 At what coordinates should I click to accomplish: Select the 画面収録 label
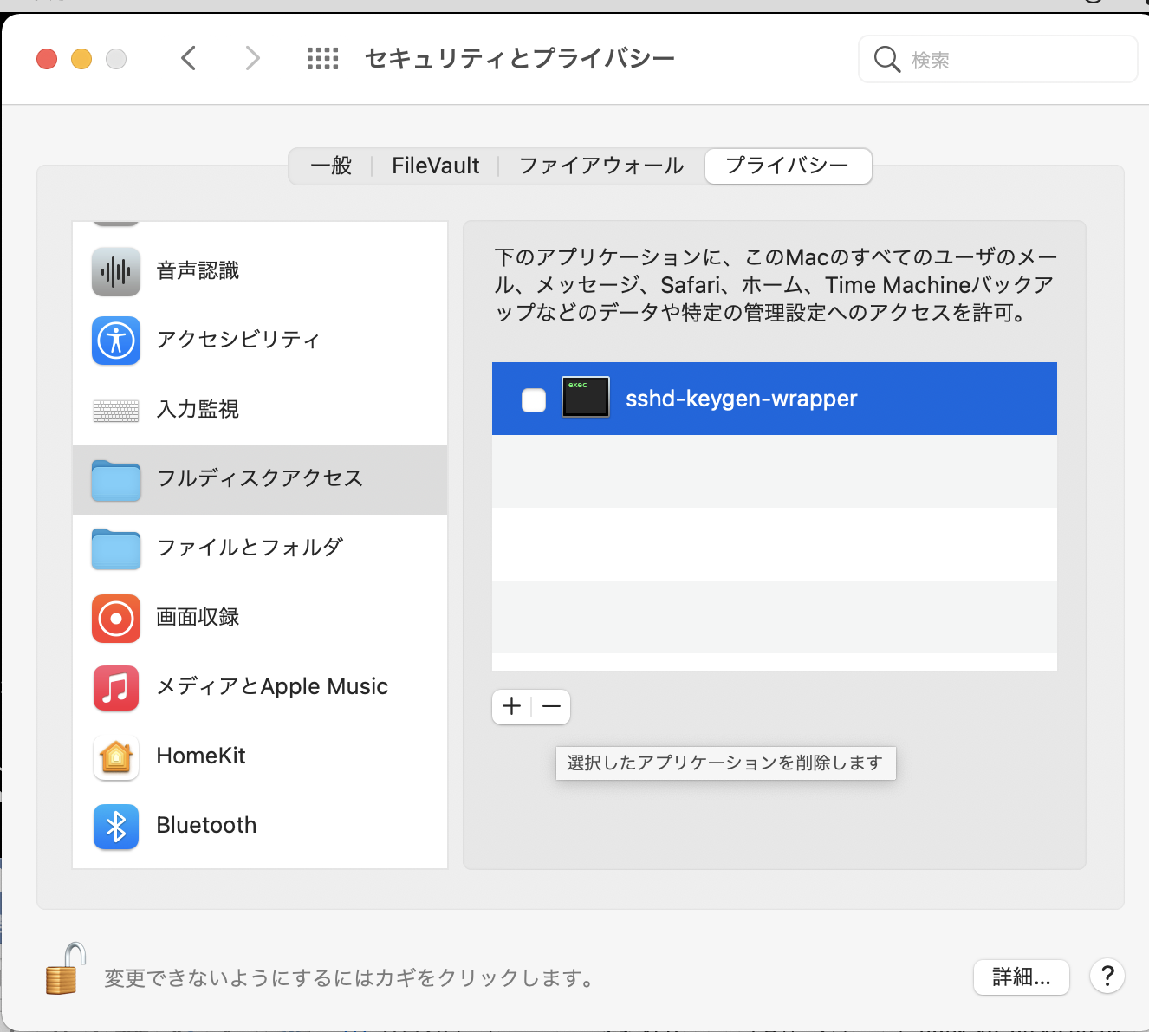(x=198, y=618)
